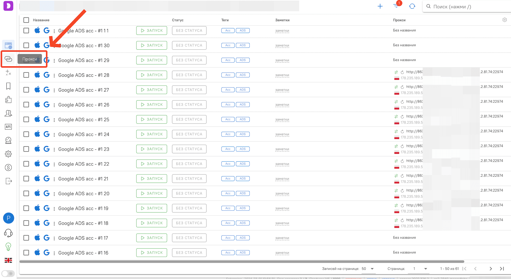Open the Proxy section in sidebar

tap(8, 59)
